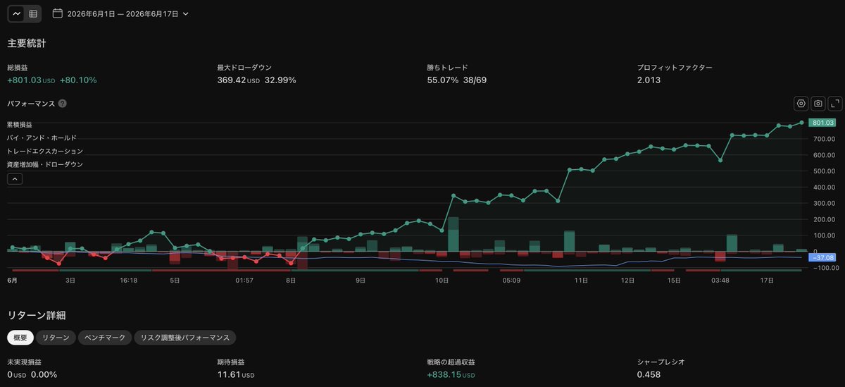Click 戦略の超過収益 value +838.15 USD

[x=451, y=374]
